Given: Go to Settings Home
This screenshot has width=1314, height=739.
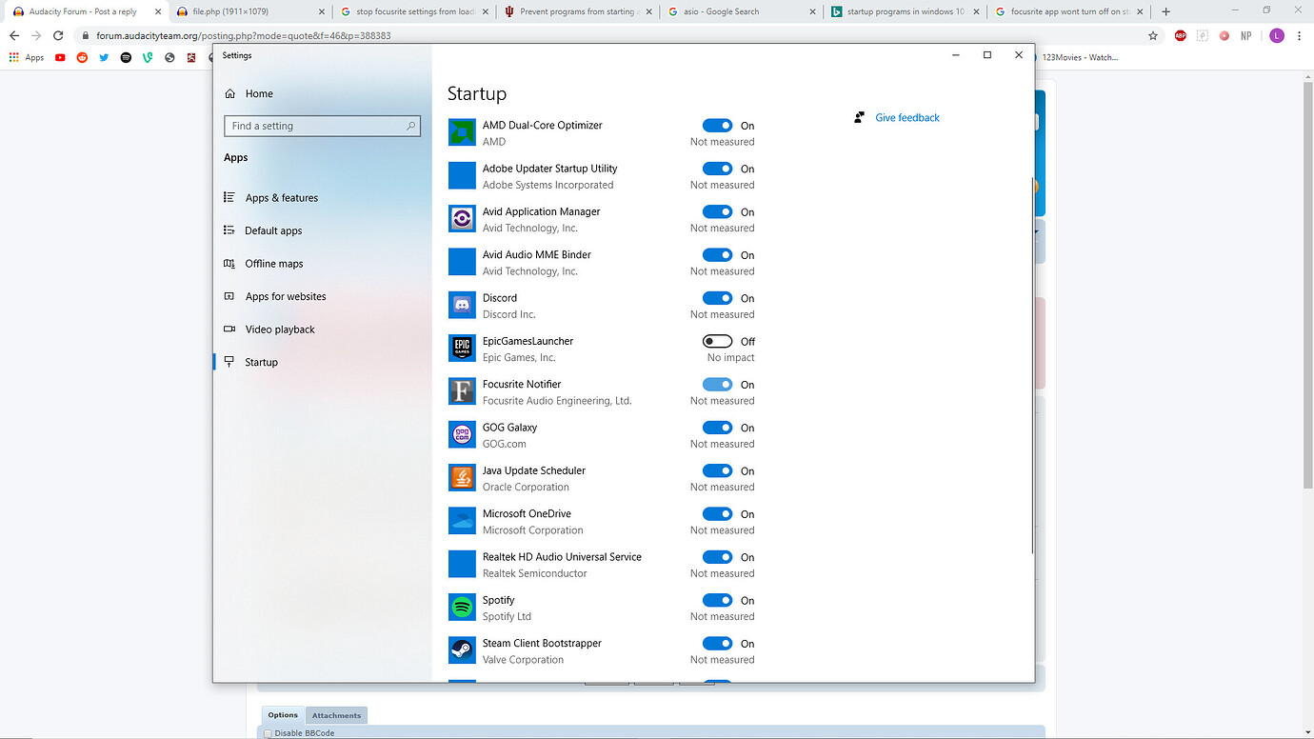Looking at the screenshot, I should (x=258, y=94).
